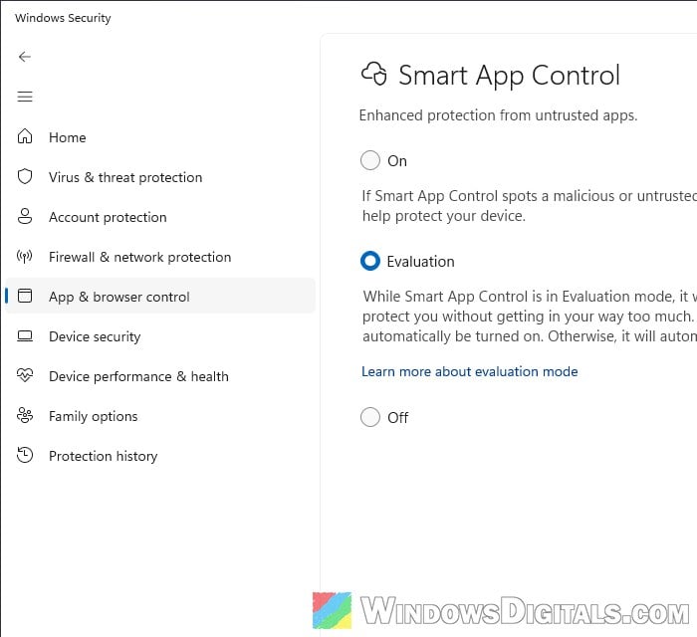
Task: Click 'Enhanced protection from untrusted apps.' text
Action: 498,115
